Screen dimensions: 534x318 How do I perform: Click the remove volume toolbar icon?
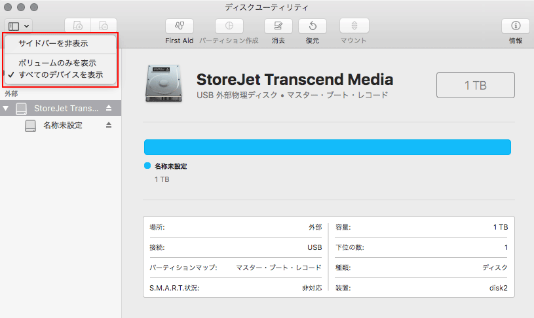click(x=104, y=26)
